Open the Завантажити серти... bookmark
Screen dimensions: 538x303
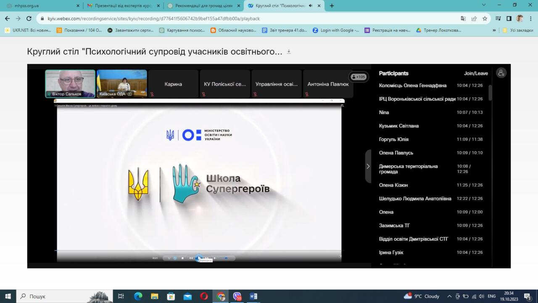point(131,30)
